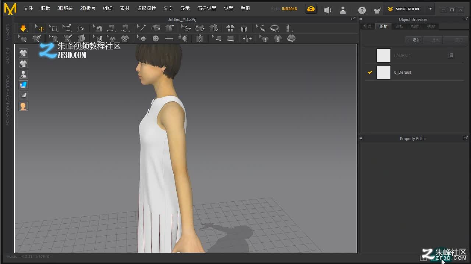
Task: Choose the dashed rectangle selection tool
Action: [53, 29]
